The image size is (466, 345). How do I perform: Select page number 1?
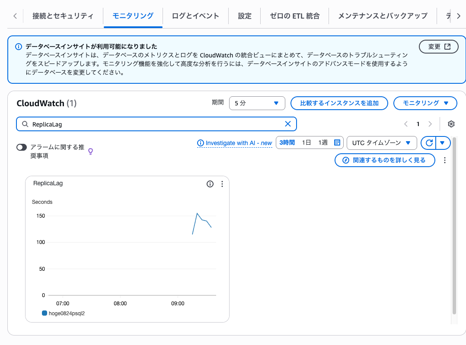(x=418, y=124)
